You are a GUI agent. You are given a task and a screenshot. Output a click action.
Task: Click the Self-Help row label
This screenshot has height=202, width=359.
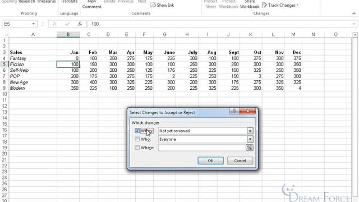(33, 70)
